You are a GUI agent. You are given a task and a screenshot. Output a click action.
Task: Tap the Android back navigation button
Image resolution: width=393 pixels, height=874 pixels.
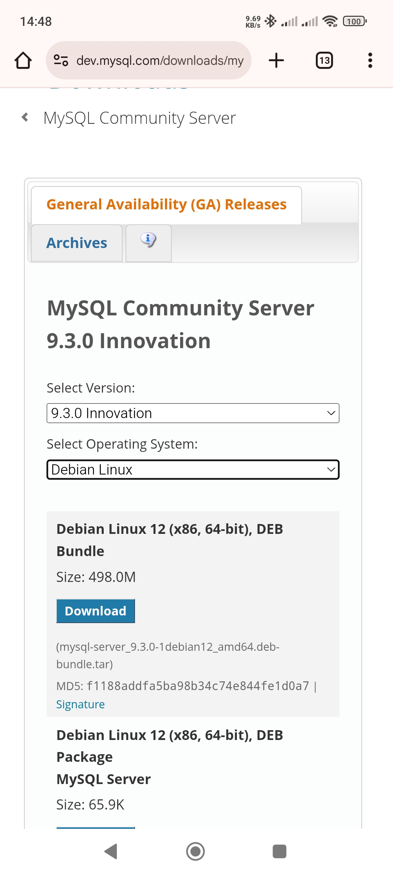(x=111, y=851)
